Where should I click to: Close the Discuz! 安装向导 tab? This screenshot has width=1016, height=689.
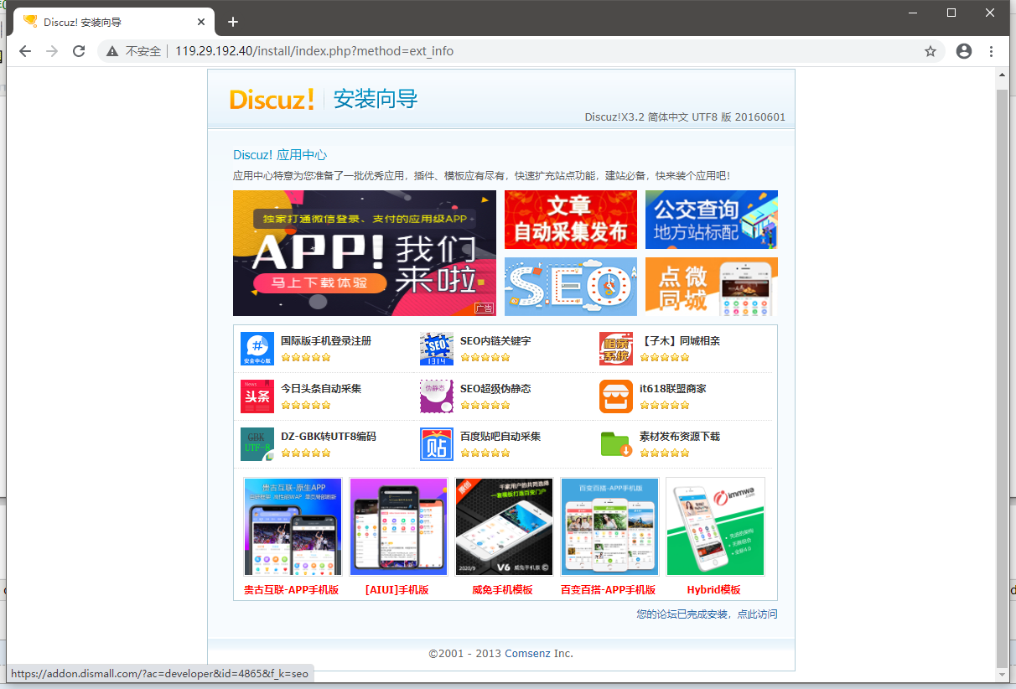201,22
